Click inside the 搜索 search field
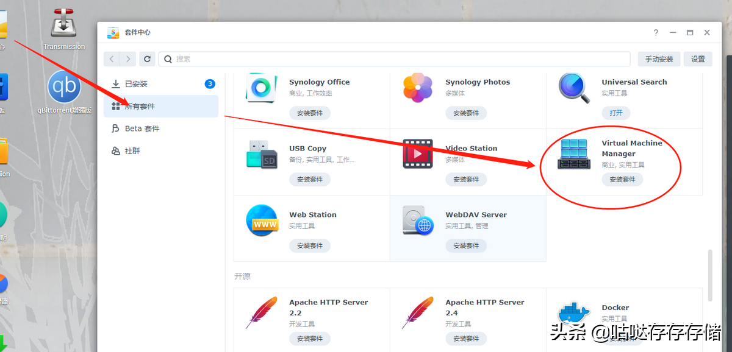Screen dimensions: 732x352 [396, 58]
